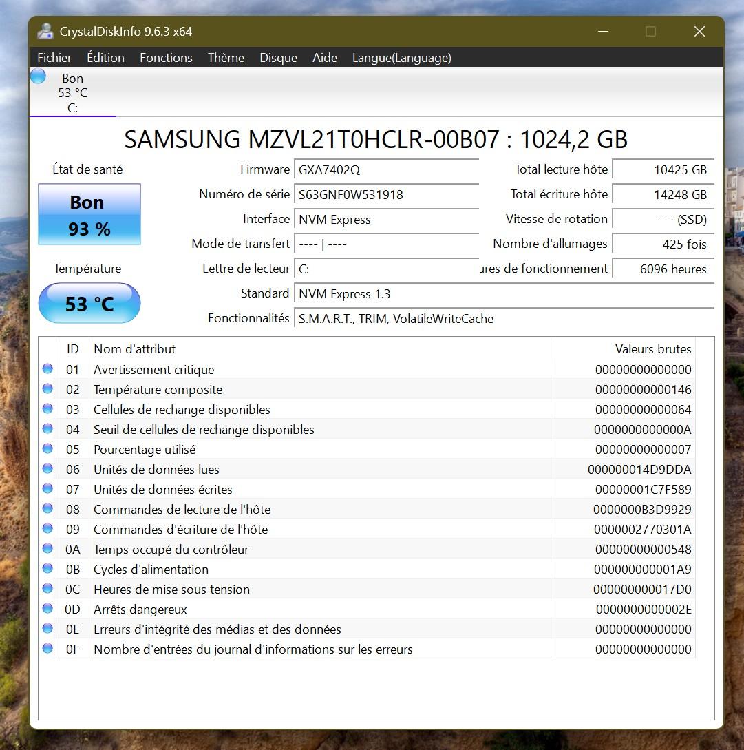Open the Fichier menu
The width and height of the screenshot is (744, 750).
(x=54, y=58)
